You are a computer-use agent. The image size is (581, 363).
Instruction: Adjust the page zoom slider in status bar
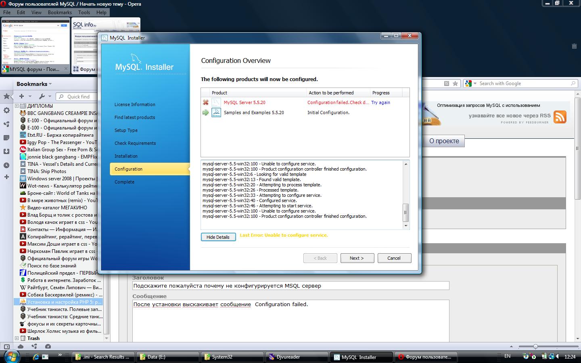coord(535,346)
